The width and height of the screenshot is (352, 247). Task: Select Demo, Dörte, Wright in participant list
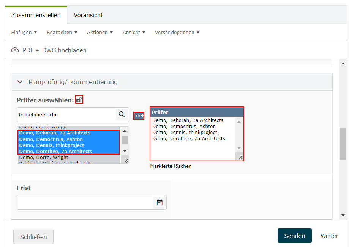pos(44,157)
